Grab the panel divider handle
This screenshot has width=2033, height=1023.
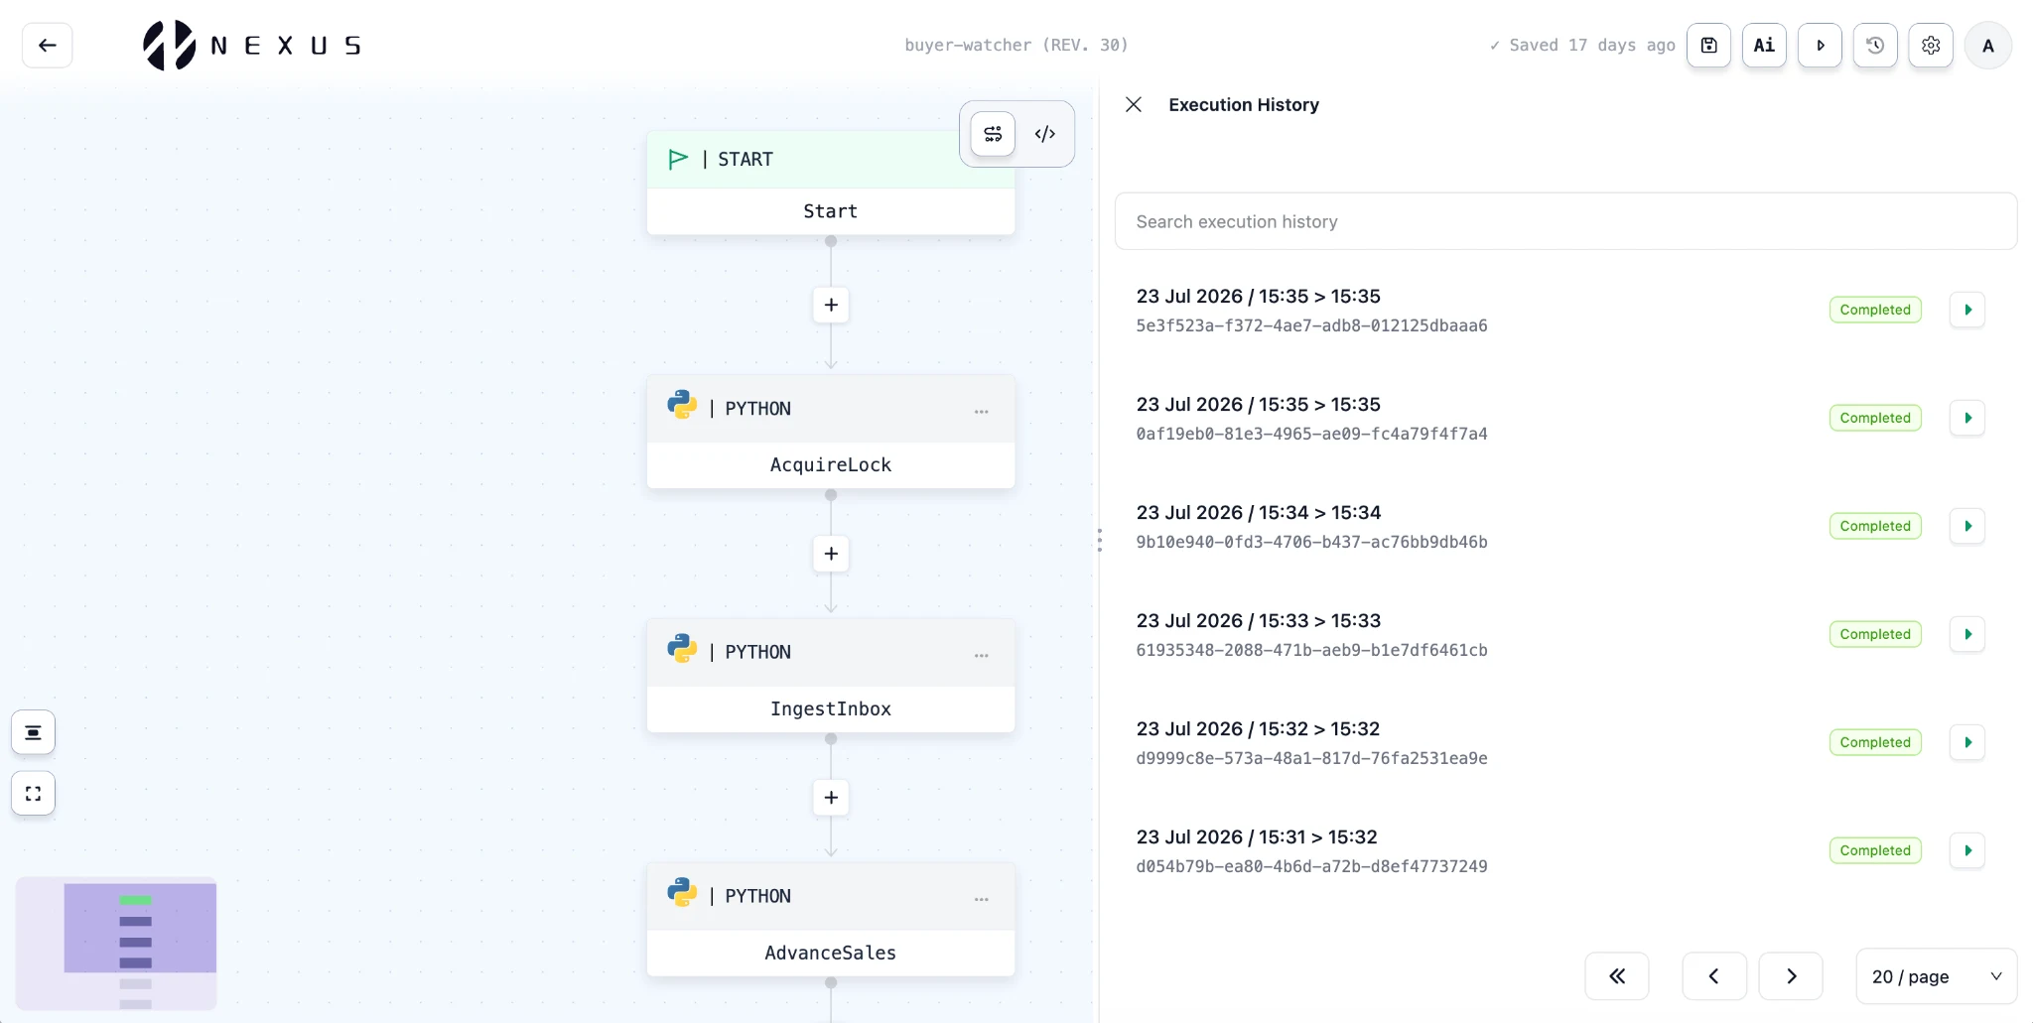pos(1099,540)
